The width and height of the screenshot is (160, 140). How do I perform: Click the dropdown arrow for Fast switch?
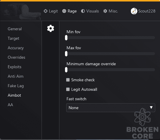coord(151,107)
